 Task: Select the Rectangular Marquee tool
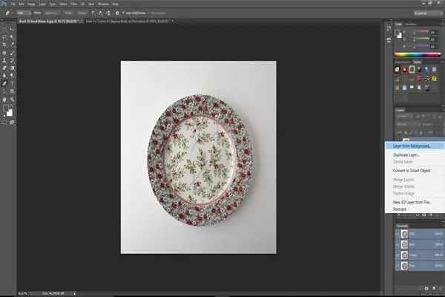[x=4, y=30]
